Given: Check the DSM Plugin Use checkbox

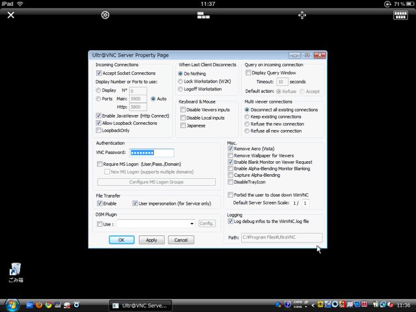Looking at the screenshot, I should pos(99,224).
